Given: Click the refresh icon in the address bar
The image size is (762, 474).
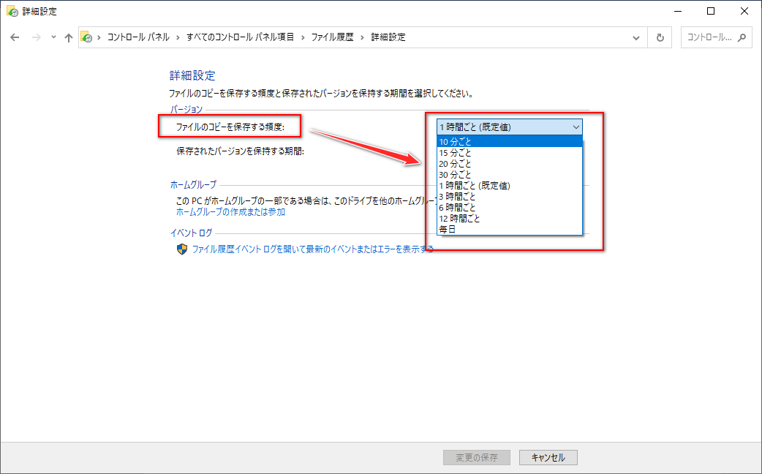Looking at the screenshot, I should click(660, 37).
